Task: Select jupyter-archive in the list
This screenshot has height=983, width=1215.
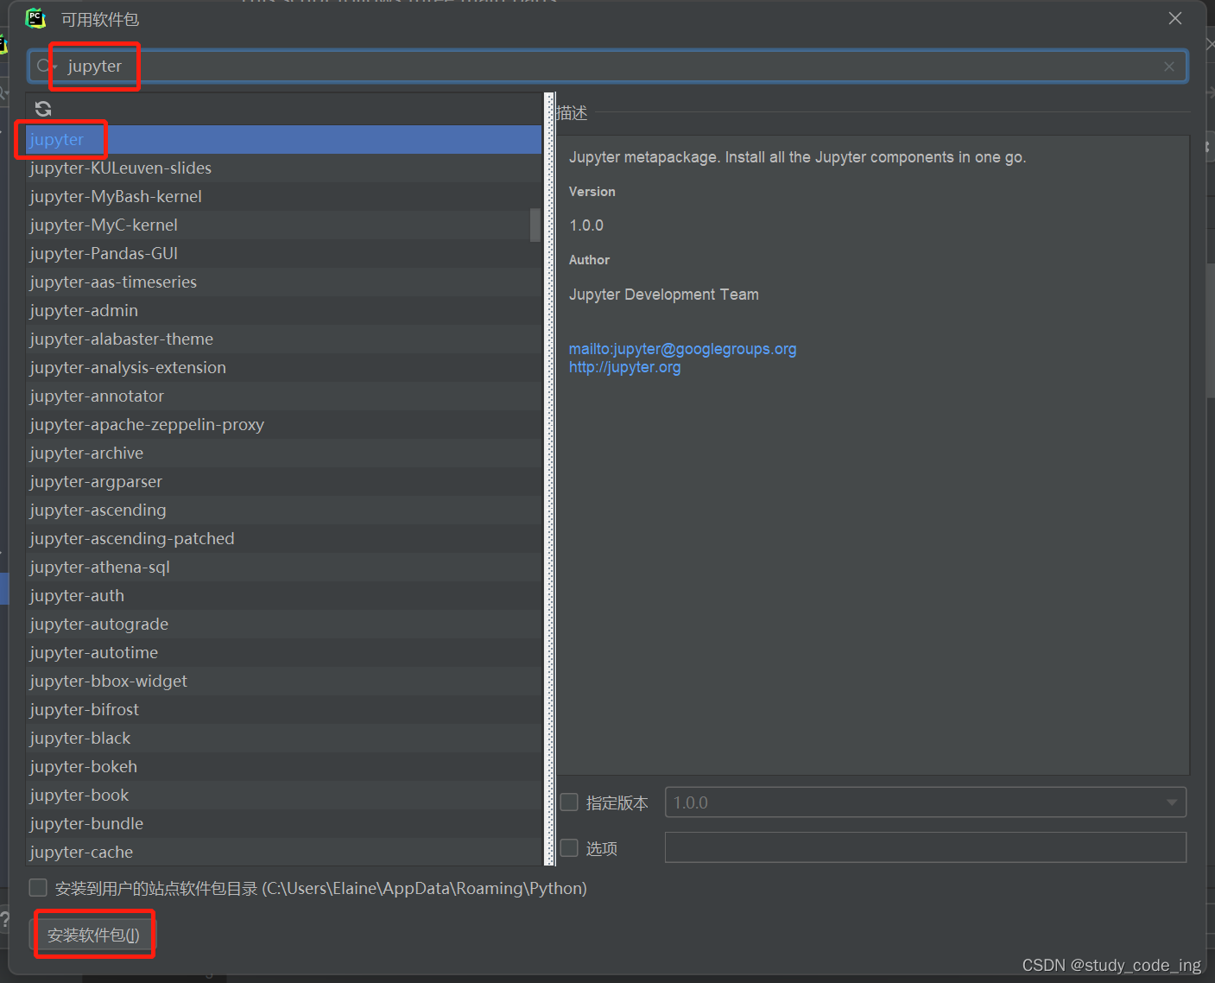Action: coord(283,453)
